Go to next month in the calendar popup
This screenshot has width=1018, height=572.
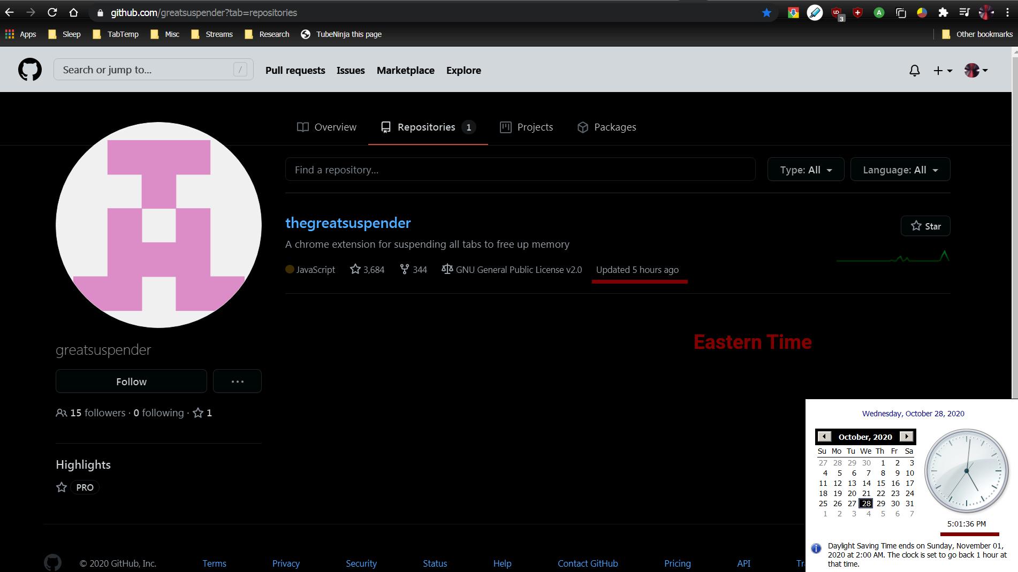click(x=906, y=437)
